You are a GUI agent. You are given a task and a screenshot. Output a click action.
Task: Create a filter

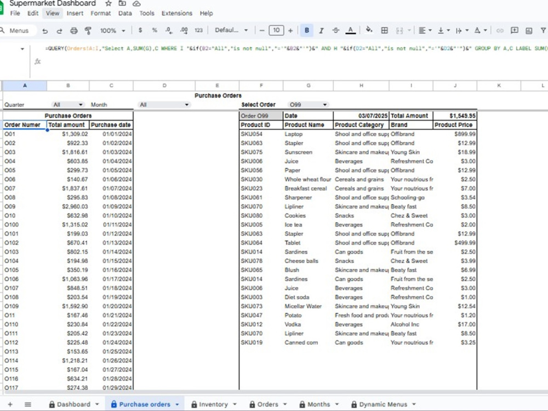pyautogui.click(x=543, y=31)
